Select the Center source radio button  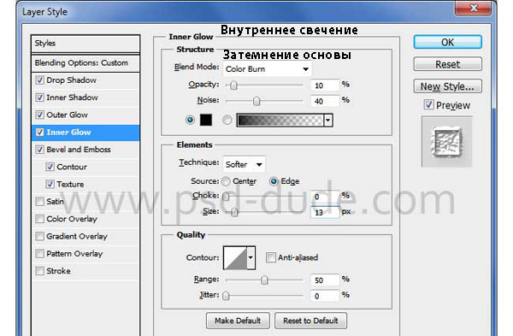pos(226,181)
